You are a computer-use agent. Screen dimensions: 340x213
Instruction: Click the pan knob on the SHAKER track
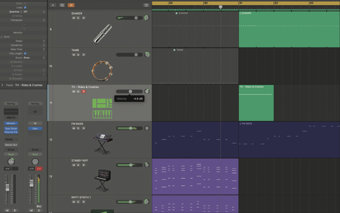coord(147,17)
